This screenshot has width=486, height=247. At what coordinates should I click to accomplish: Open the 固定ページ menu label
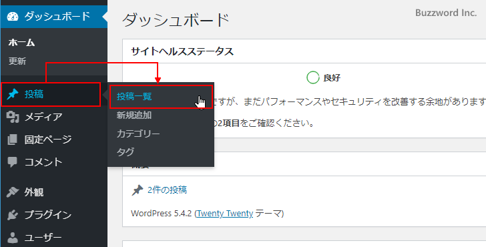pos(48,140)
